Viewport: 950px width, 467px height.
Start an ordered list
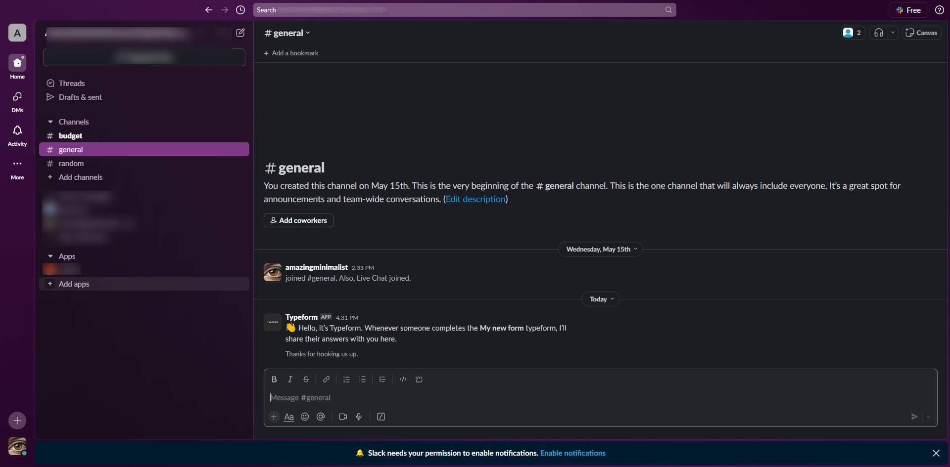pos(346,380)
